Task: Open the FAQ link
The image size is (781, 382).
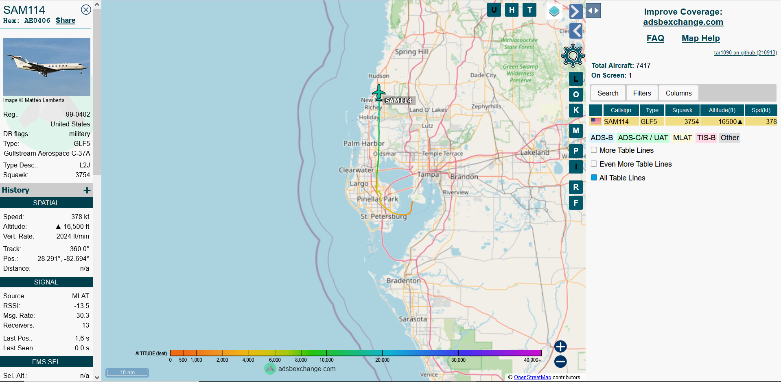Action: [655, 38]
